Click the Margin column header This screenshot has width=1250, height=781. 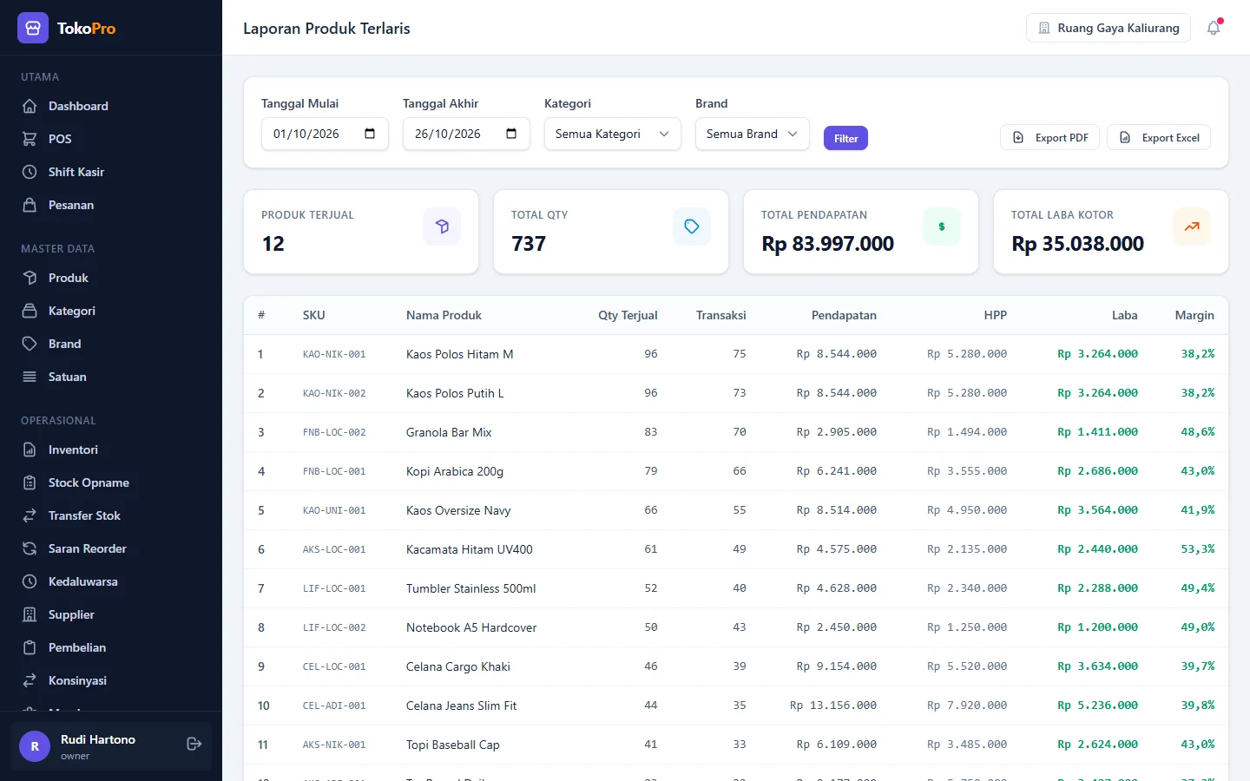(x=1194, y=315)
